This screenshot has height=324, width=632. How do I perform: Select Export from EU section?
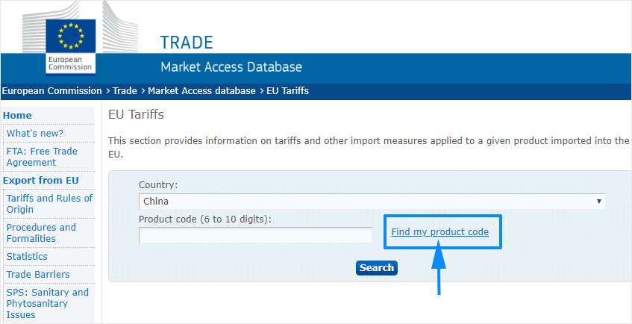[x=41, y=181]
